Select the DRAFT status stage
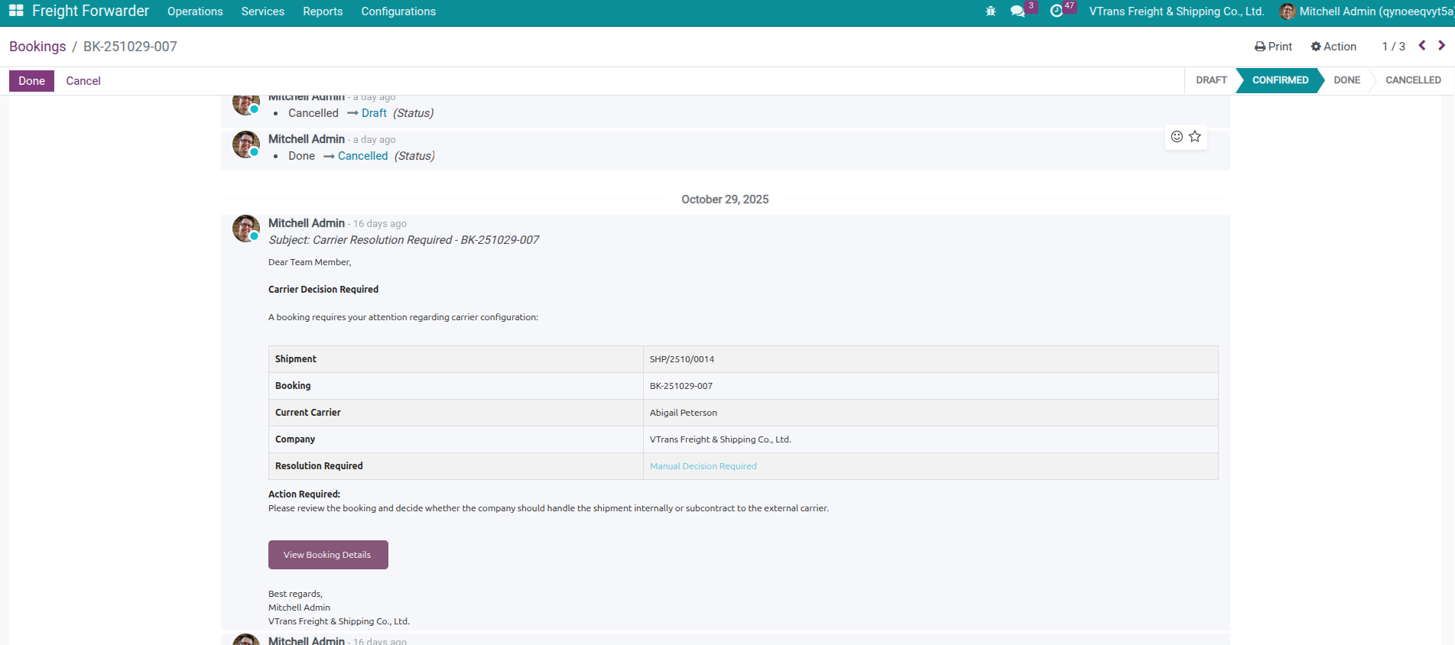This screenshot has width=1455, height=645. (x=1210, y=80)
